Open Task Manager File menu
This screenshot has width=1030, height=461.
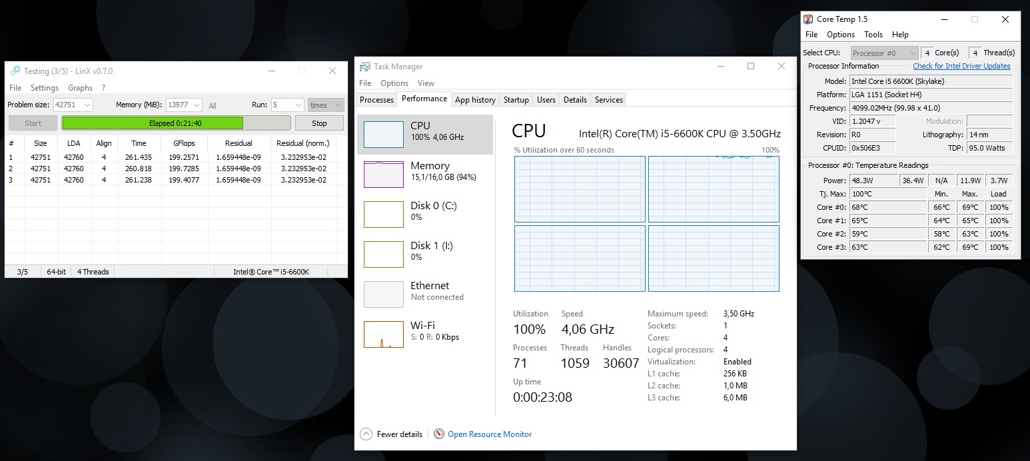pos(365,83)
